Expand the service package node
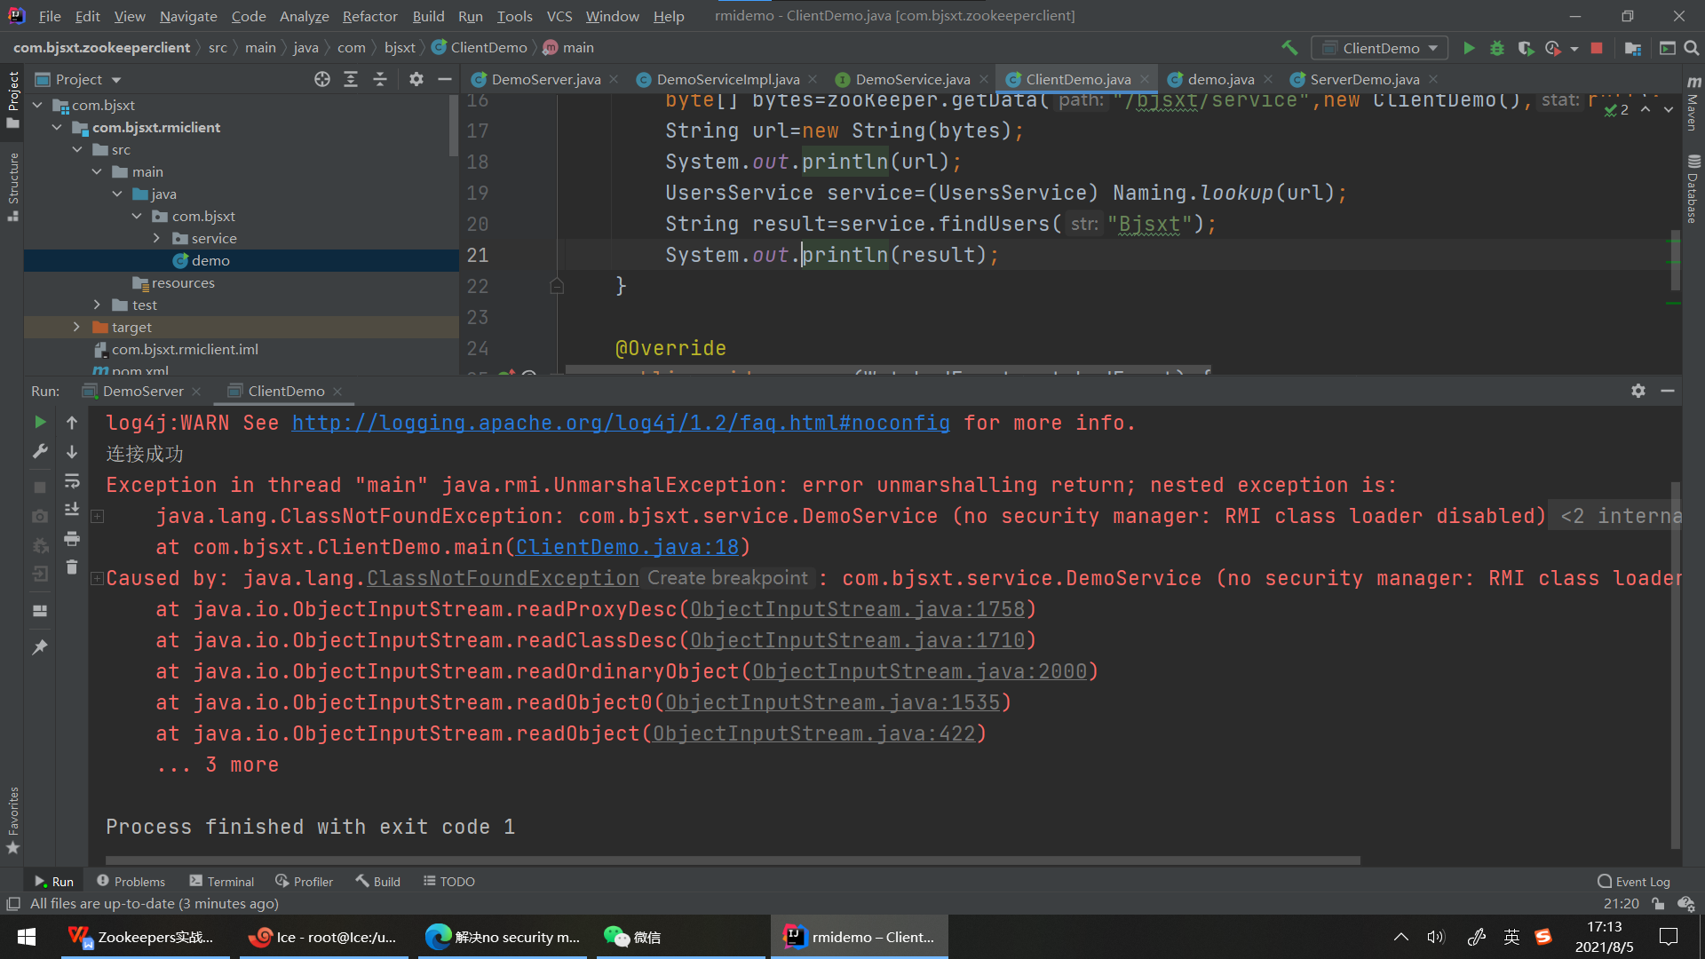 [156, 238]
